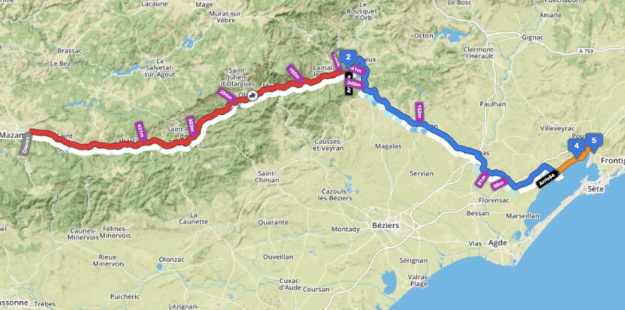Viewport: 625px width, 310px height.
Task: Open the blue waypoint marker 5
Action: 594,141
